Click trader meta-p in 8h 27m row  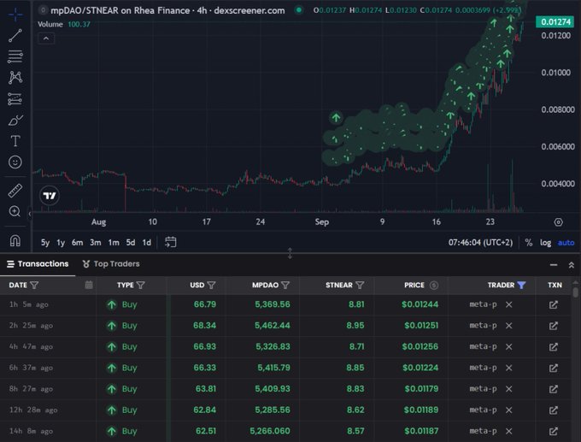[x=483, y=389]
